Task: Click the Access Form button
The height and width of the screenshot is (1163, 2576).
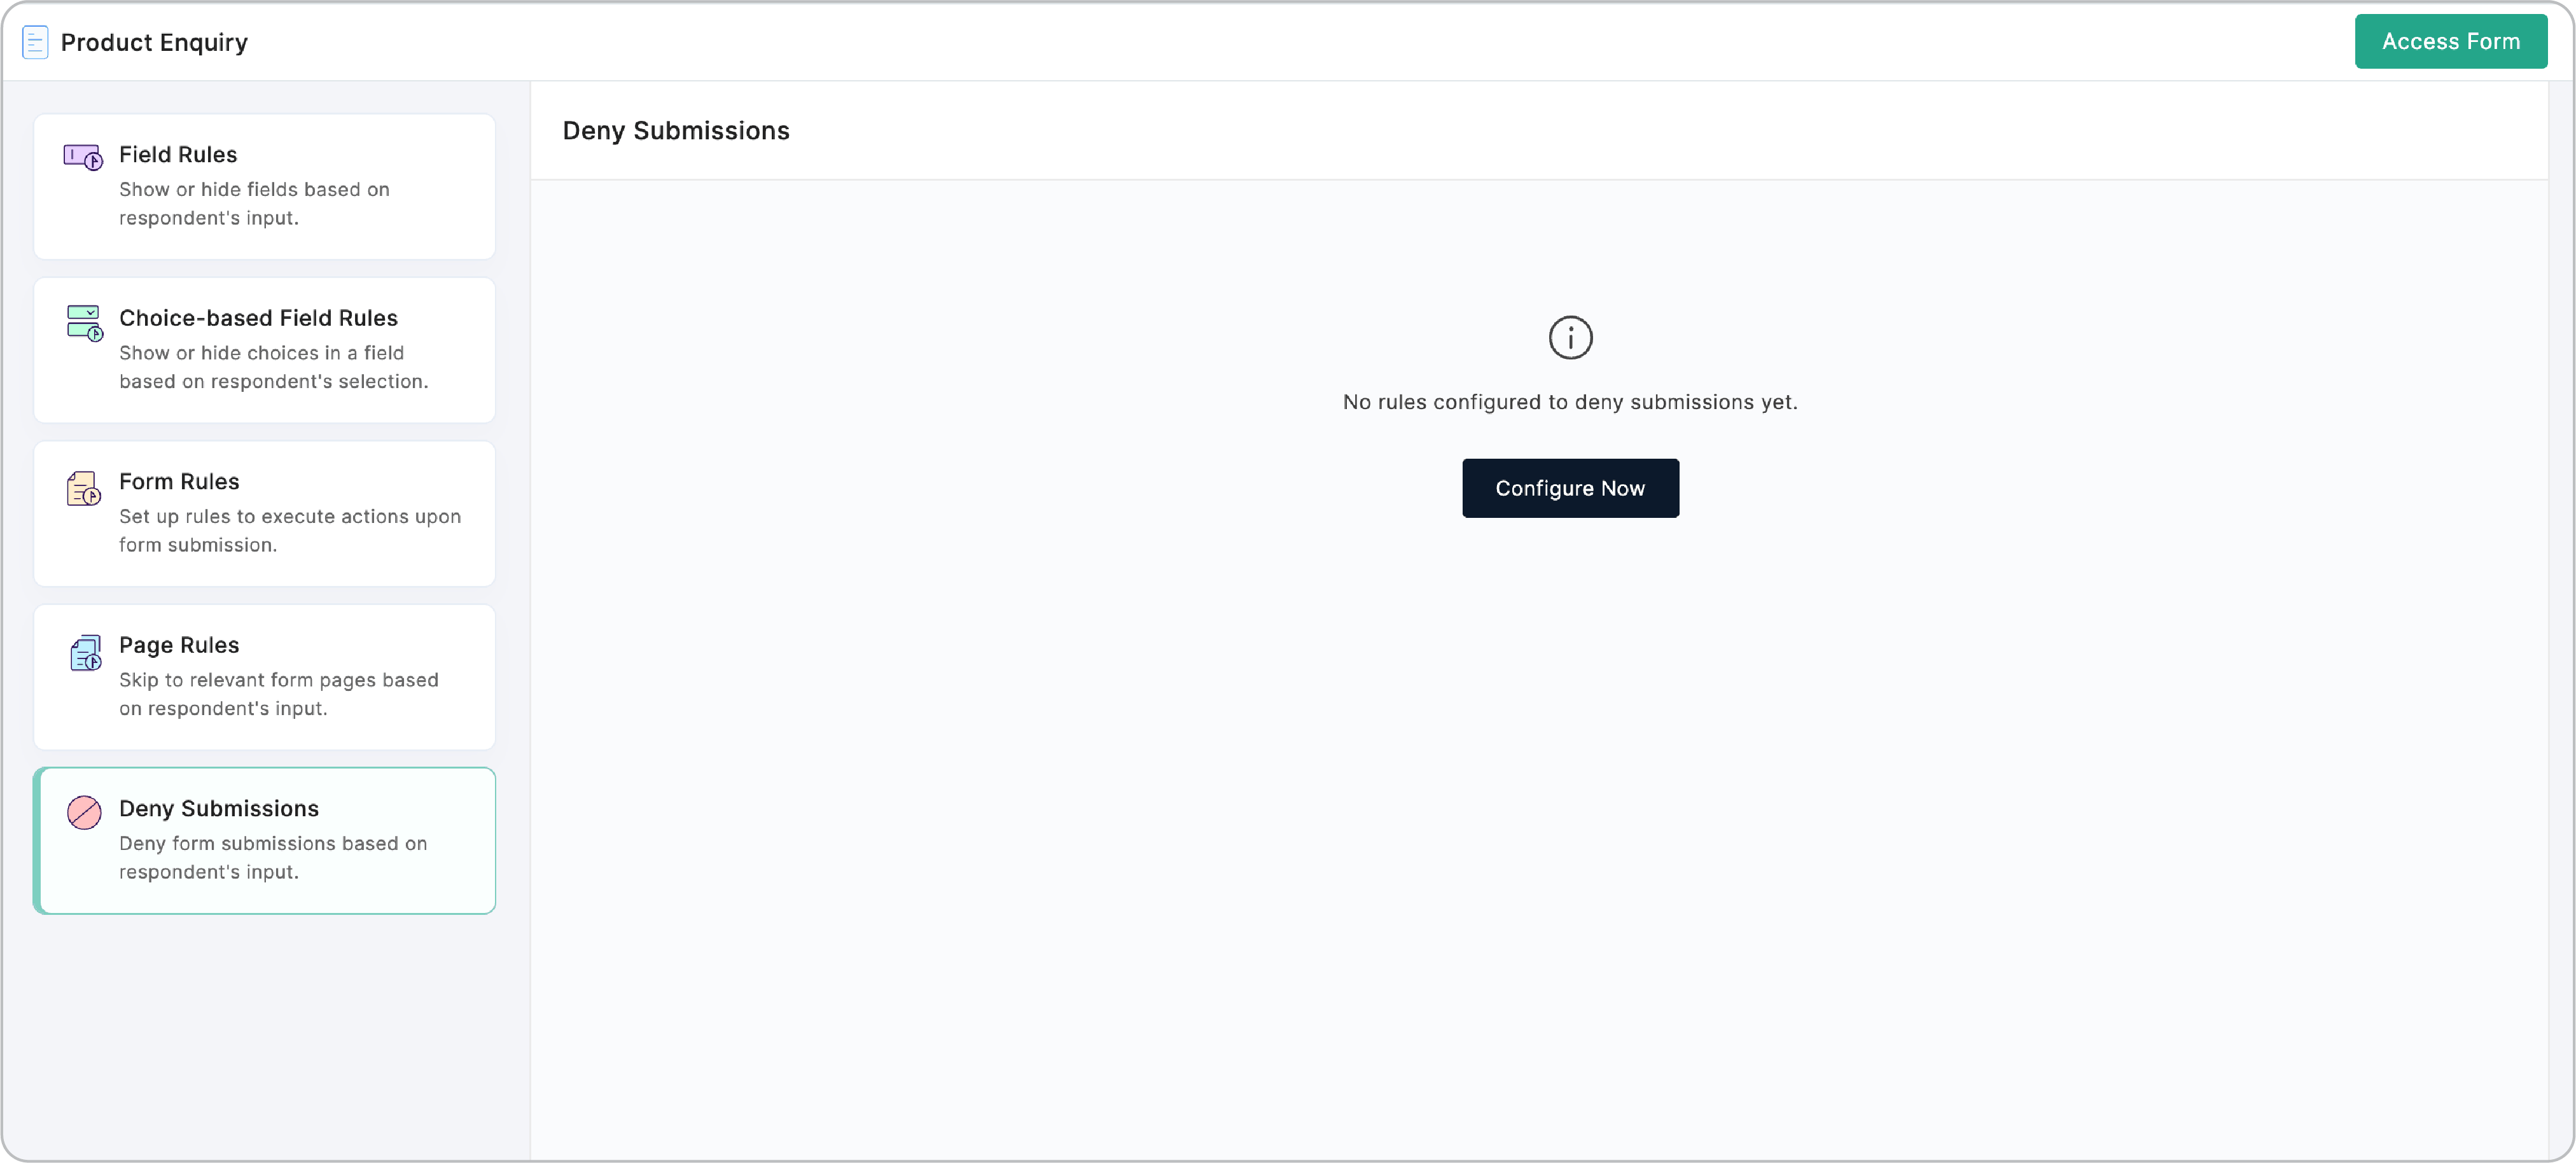Action: (x=2450, y=41)
